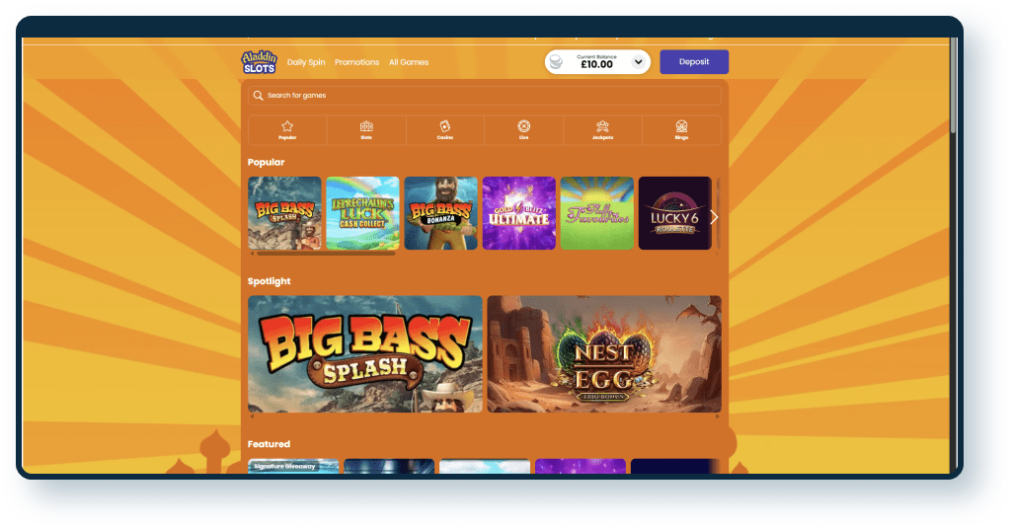Click the Popular row horizontal scrollbar
The image size is (1011, 527).
point(326,254)
